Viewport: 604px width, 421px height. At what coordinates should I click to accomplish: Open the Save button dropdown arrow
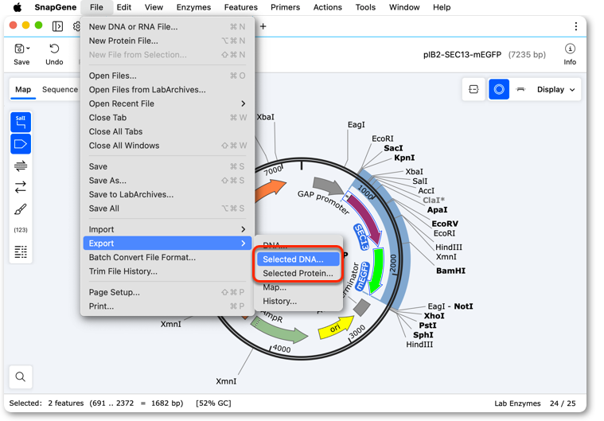(x=28, y=49)
